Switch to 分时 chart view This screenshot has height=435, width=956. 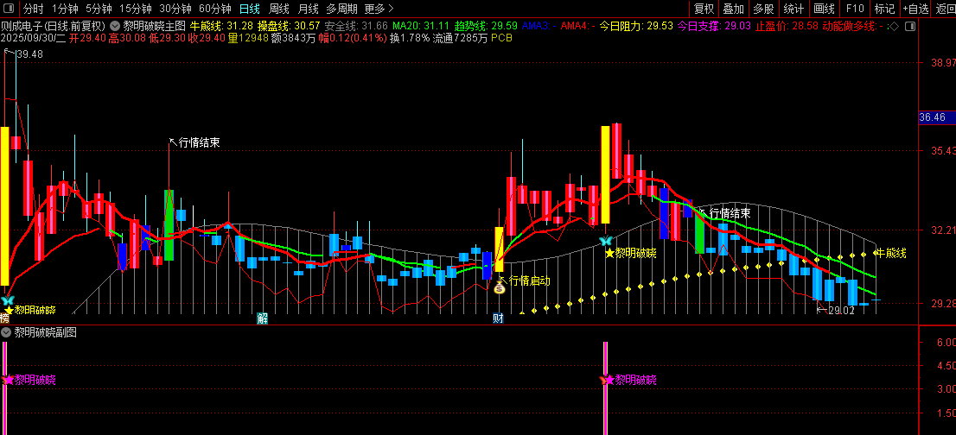[x=34, y=9]
